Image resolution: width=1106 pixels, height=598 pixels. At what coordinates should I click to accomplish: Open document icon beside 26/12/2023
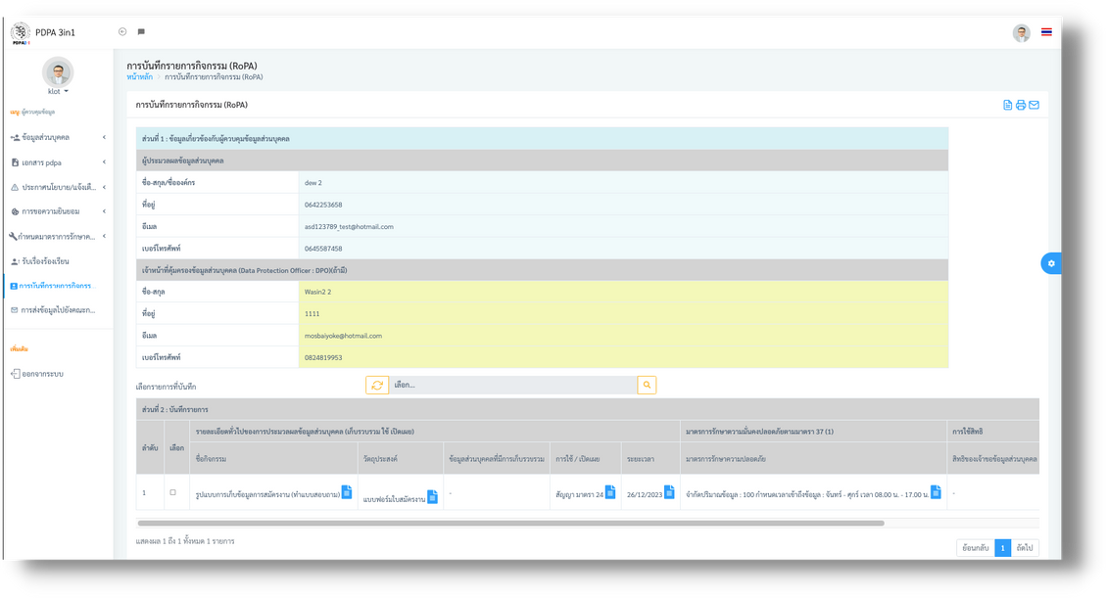pos(669,491)
